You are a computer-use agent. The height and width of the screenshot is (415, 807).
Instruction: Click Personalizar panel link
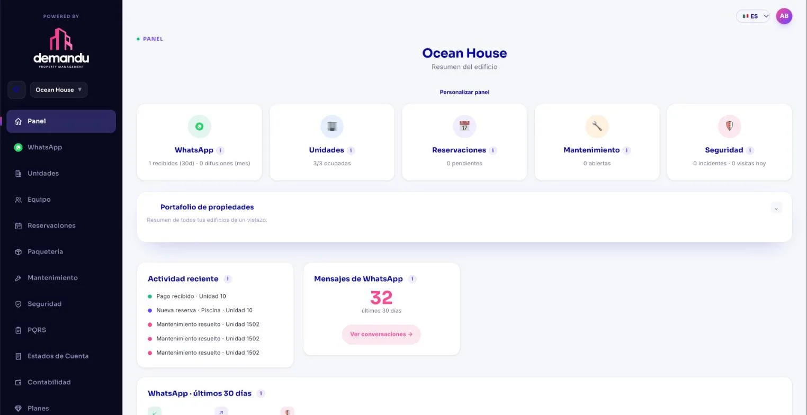(x=464, y=92)
